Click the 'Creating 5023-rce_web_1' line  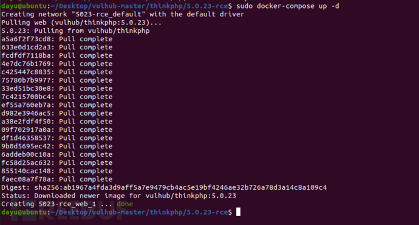point(67,204)
